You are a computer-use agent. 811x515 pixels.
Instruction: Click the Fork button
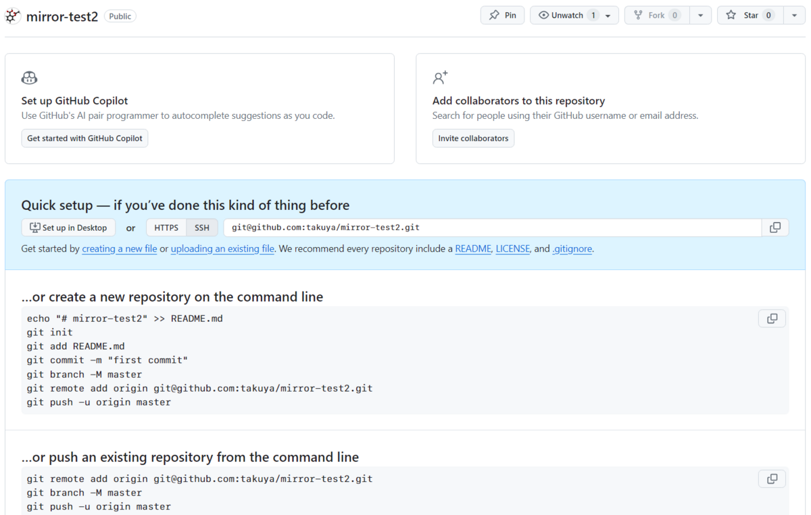[x=656, y=16]
